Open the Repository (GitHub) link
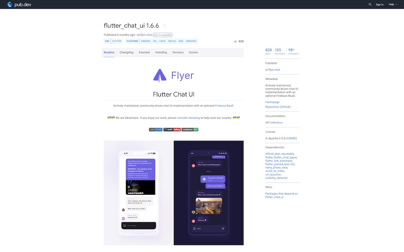 click(278, 107)
